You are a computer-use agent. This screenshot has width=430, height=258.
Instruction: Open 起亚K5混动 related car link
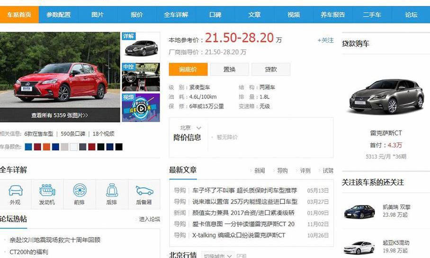click(396, 243)
